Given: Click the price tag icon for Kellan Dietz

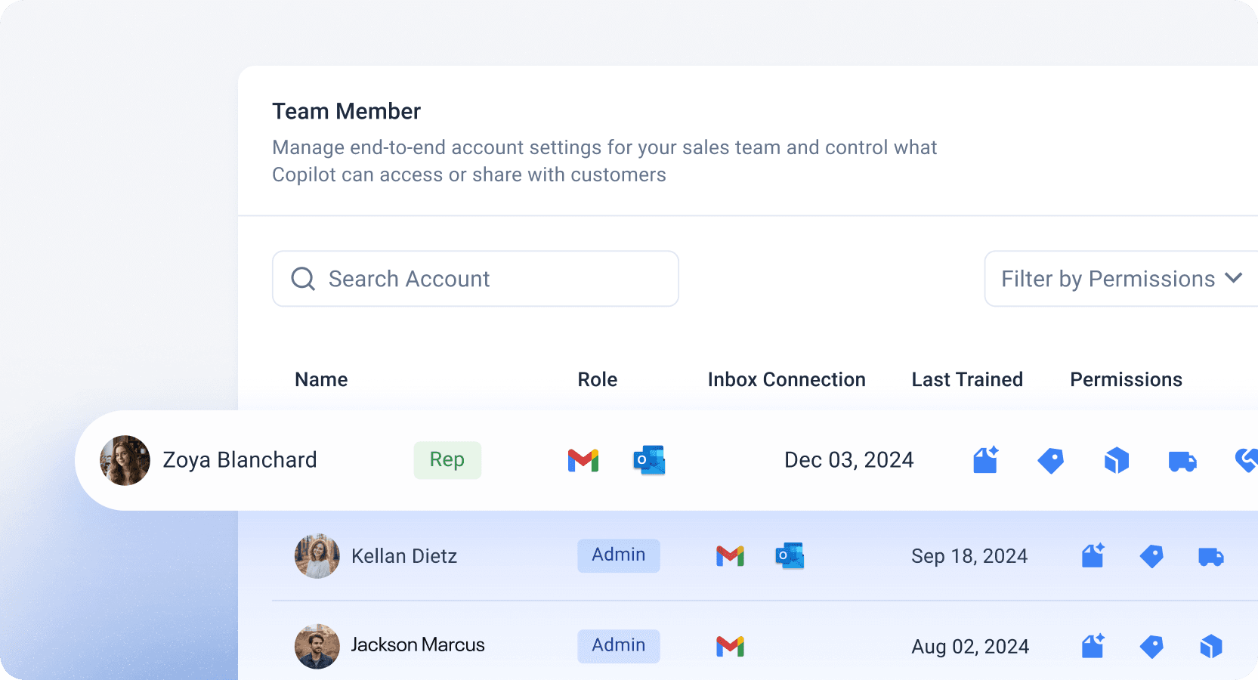Looking at the screenshot, I should [1151, 557].
